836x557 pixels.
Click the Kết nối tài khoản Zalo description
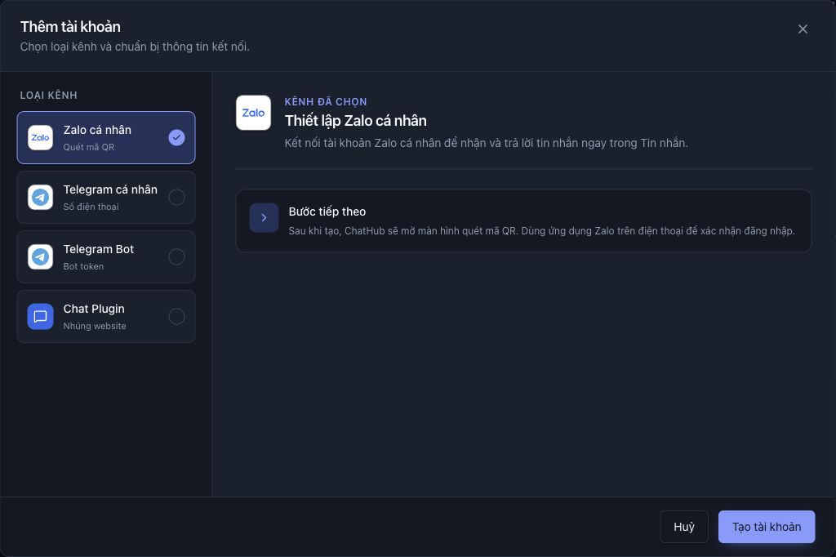pyautogui.click(x=487, y=143)
